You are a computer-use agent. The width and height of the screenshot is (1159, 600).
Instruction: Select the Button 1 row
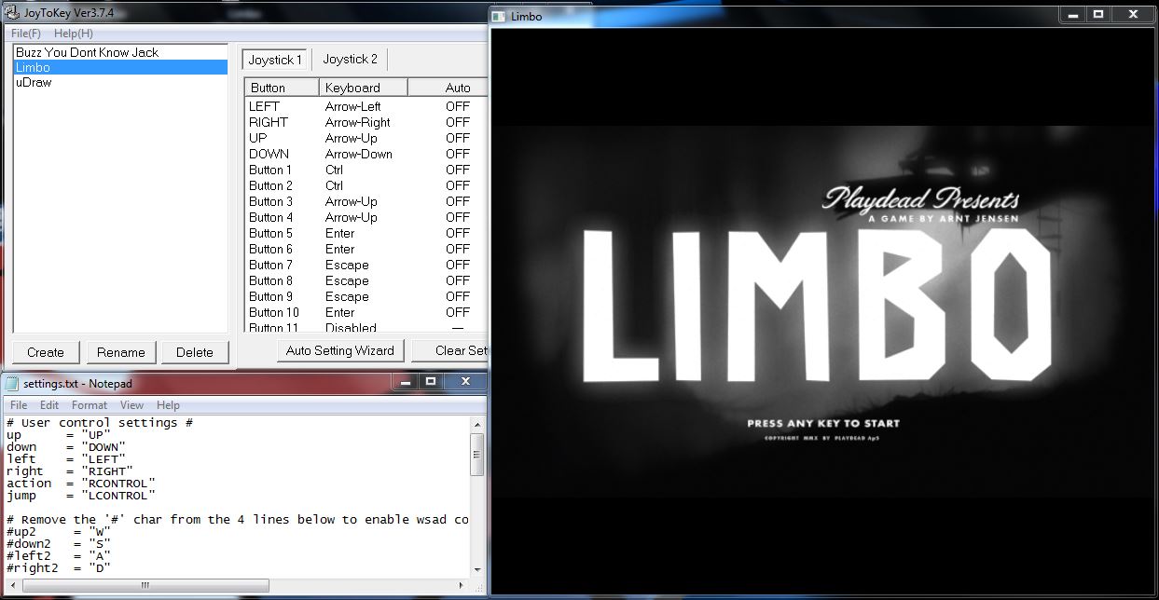[366, 170]
